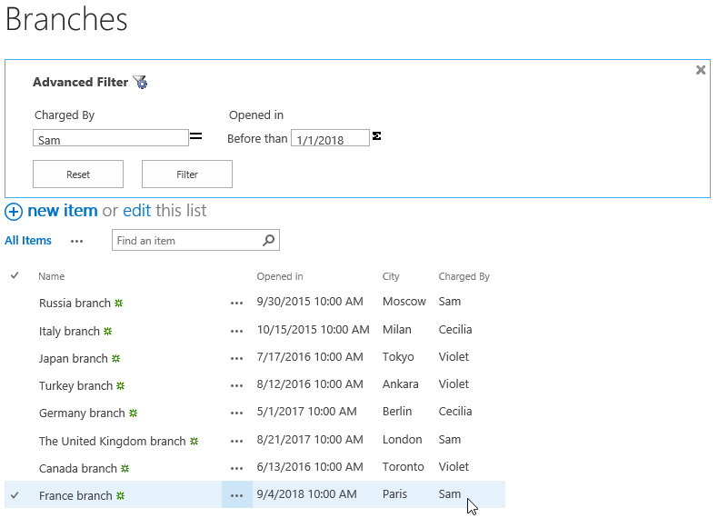
Task: Click the date 9/4/2018 10:00 AM
Action: tap(307, 493)
